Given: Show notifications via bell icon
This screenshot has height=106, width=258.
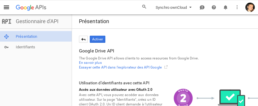Looking at the screenshot, I should click(x=226, y=7).
